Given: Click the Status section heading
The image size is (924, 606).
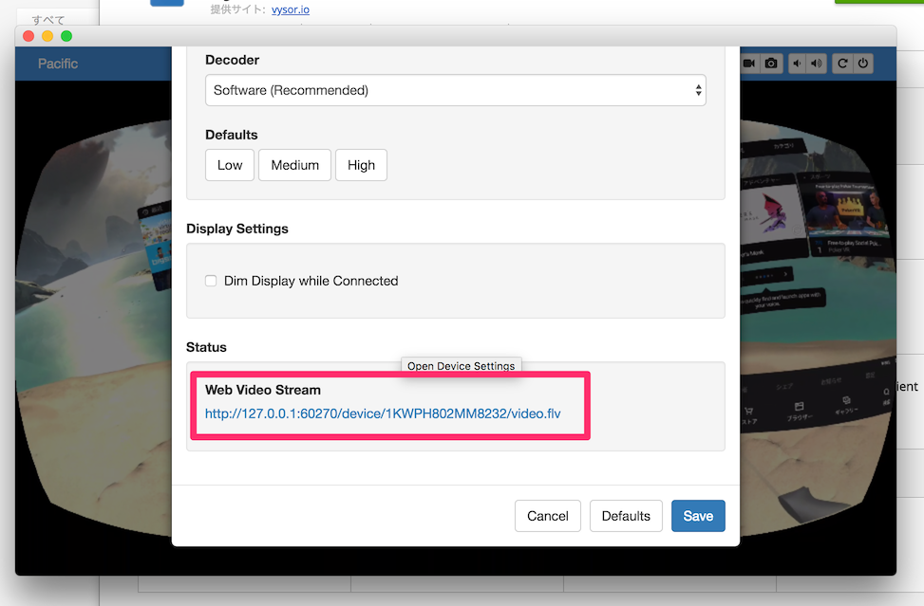Looking at the screenshot, I should (x=206, y=347).
